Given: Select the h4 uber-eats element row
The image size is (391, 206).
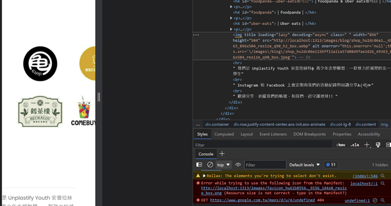Looking at the screenshot, I should (x=274, y=24).
